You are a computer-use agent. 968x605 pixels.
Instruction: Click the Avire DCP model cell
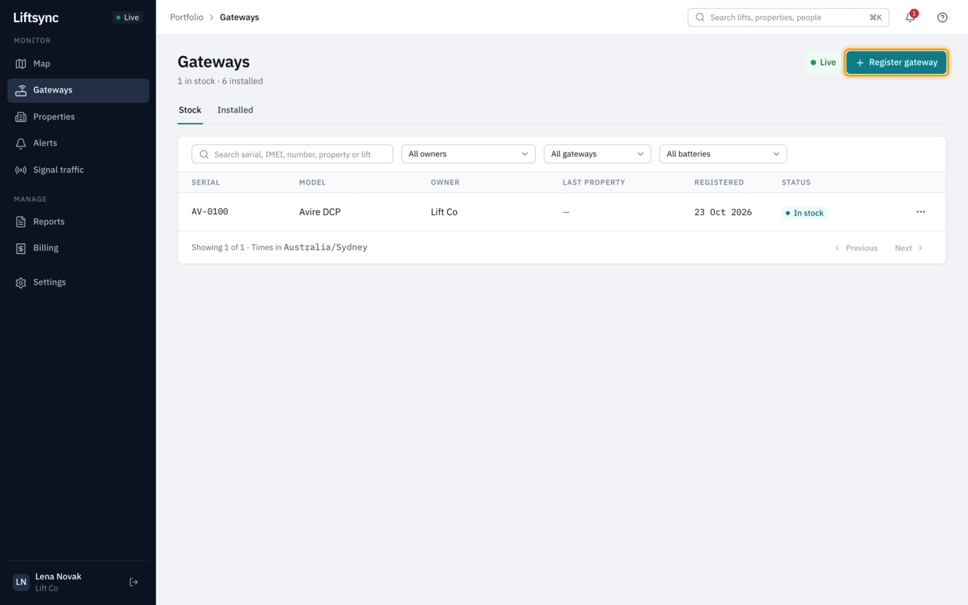click(x=320, y=212)
